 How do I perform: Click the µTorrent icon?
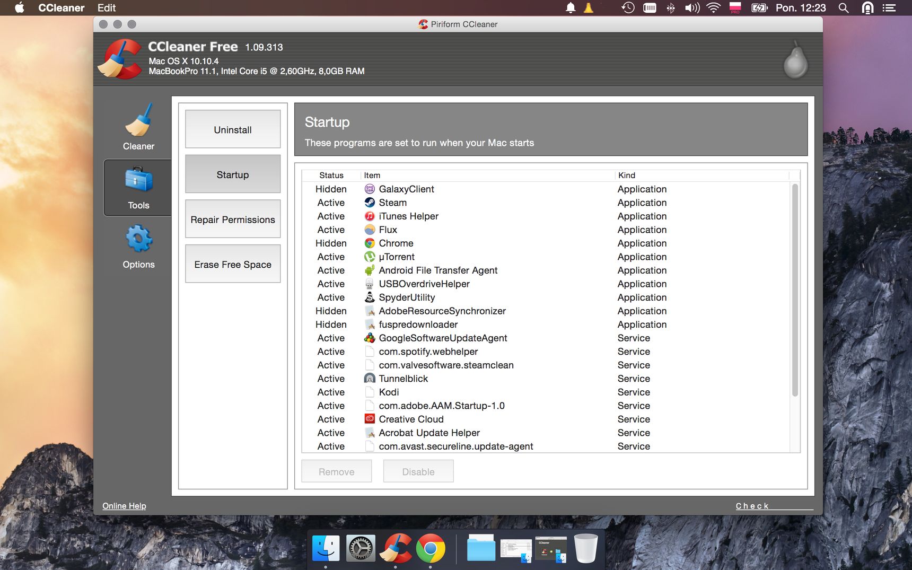click(370, 257)
